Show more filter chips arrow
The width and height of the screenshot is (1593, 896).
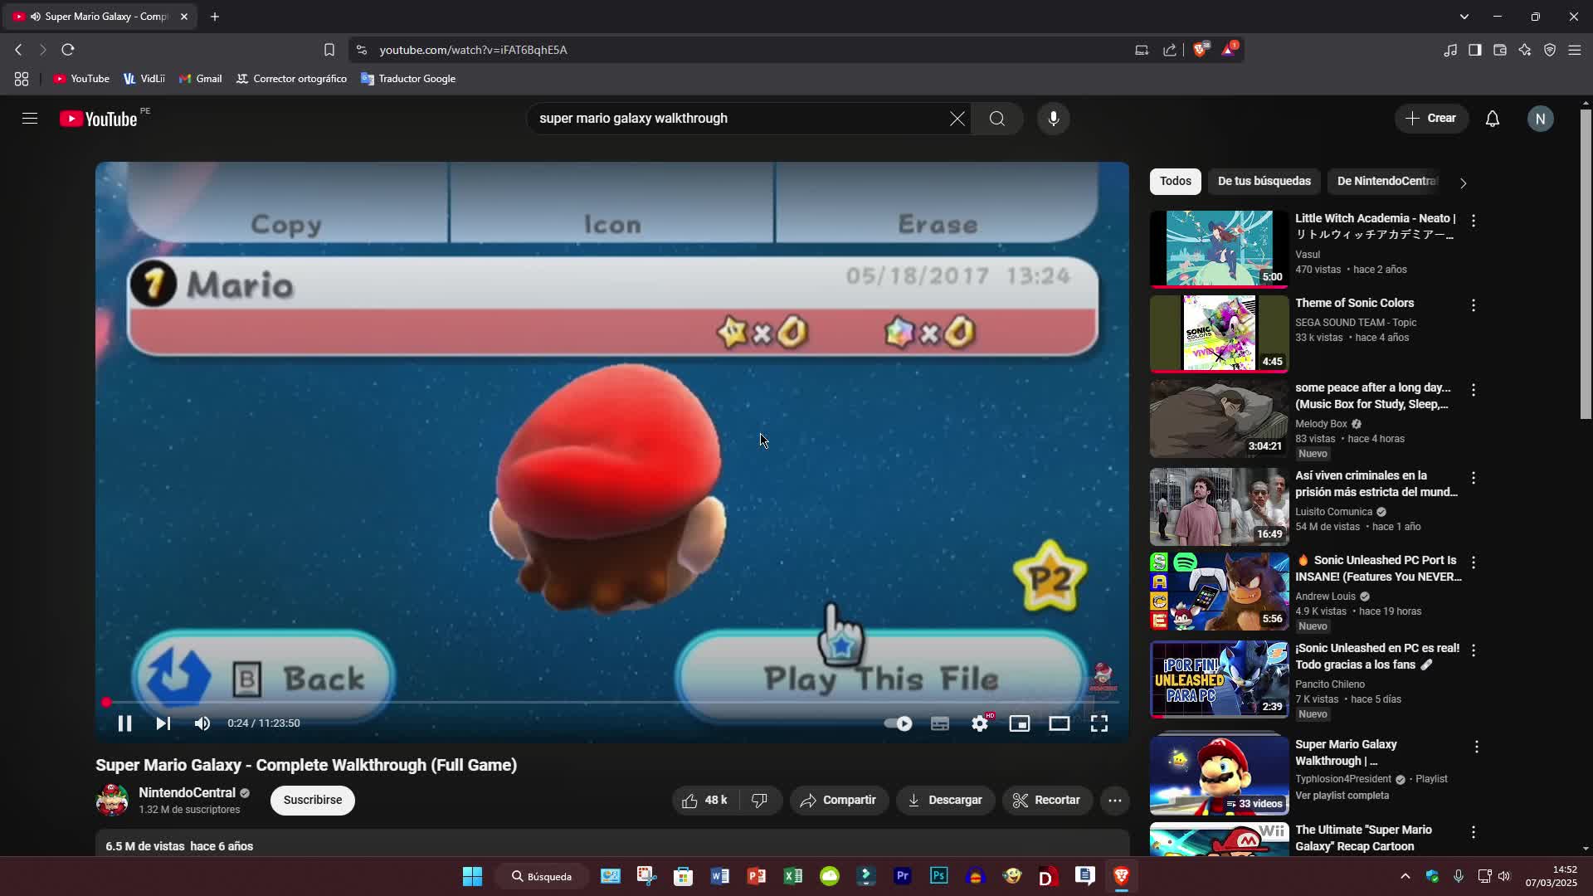pos(1464,183)
